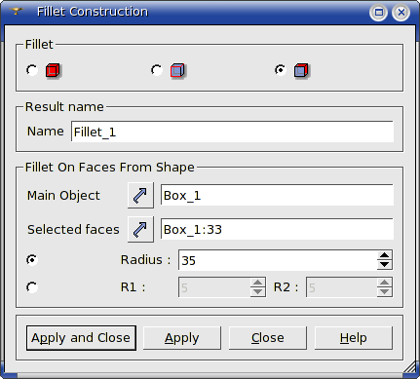Click the Main Object selection arrow button
This screenshot has width=420, height=379.
(x=140, y=195)
